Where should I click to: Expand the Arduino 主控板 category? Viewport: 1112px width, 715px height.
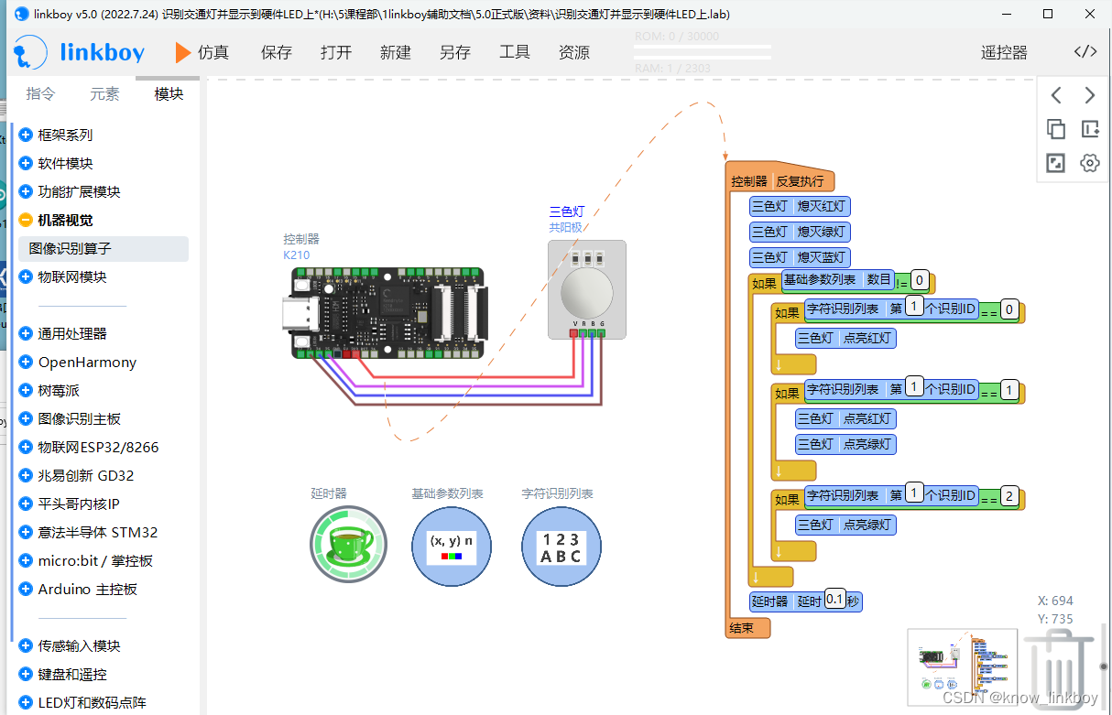point(26,589)
